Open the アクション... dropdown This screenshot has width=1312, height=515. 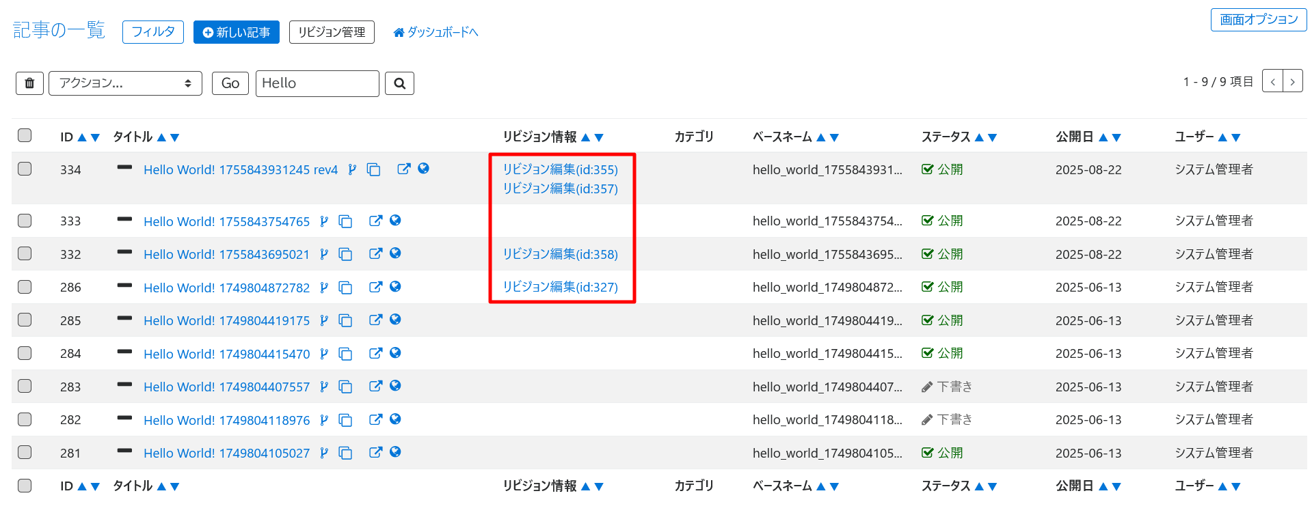(125, 83)
